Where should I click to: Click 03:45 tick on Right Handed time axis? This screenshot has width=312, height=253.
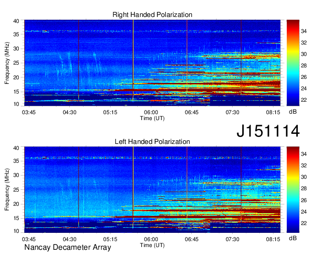click(x=28, y=112)
